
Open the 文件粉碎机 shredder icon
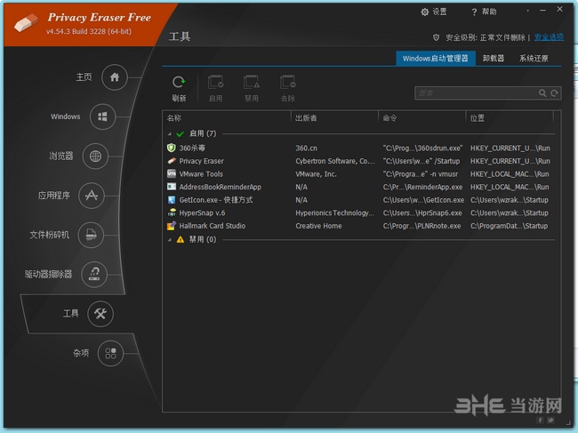point(91,235)
